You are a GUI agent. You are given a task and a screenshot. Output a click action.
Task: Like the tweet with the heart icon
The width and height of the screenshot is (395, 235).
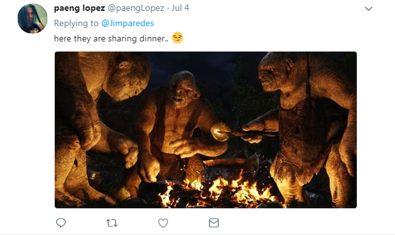[163, 223]
